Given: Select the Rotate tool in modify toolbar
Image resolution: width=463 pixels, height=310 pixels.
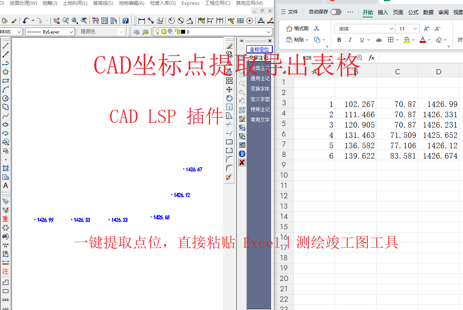Looking at the screenshot, I should [x=229, y=98].
